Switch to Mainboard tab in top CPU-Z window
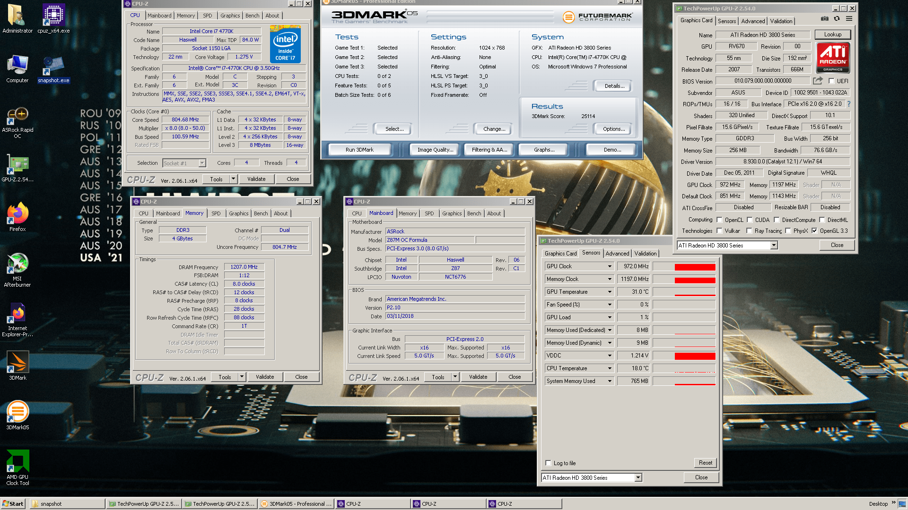Image resolution: width=908 pixels, height=510 pixels. 159,16
